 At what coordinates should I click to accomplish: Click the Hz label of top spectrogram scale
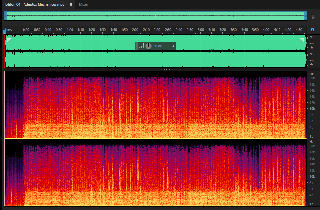(x=312, y=74)
